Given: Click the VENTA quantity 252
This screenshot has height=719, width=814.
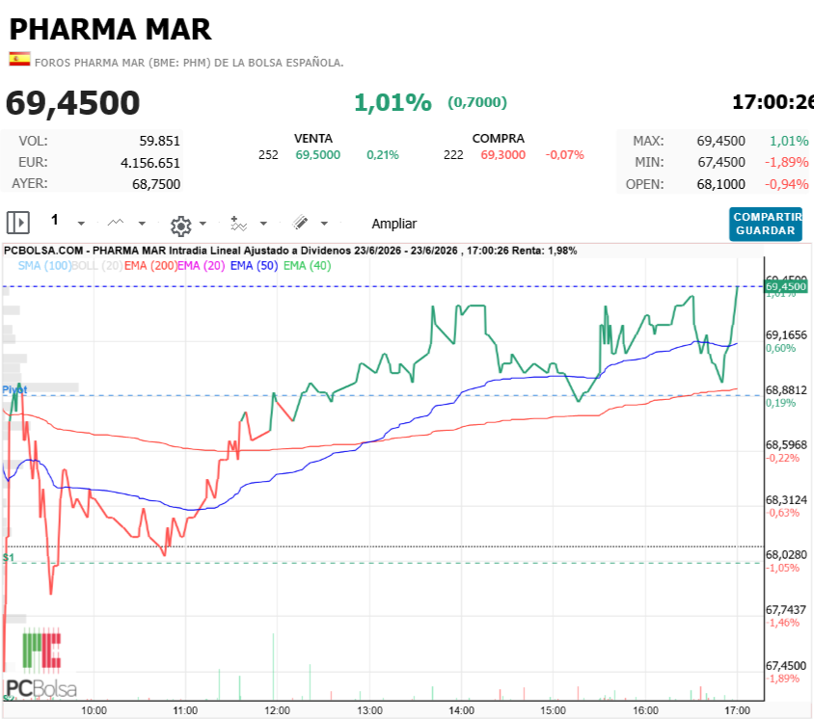Looking at the screenshot, I should [x=268, y=155].
